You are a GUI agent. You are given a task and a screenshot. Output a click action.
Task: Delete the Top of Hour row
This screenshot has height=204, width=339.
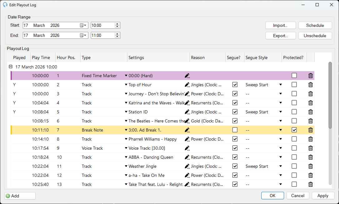pyautogui.click(x=311, y=85)
